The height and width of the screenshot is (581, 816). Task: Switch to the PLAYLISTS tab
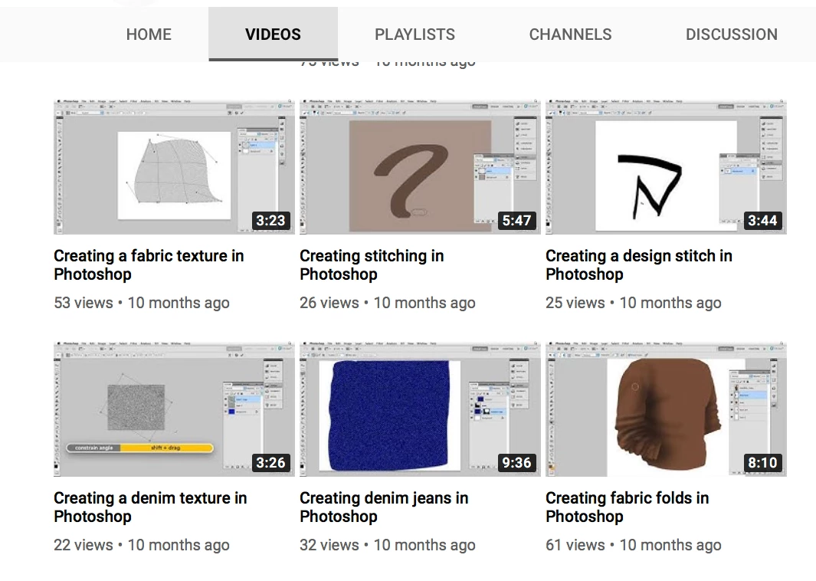tap(415, 34)
